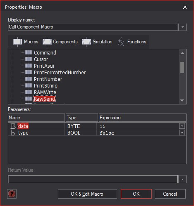
Task: Choose RAMWrite in the macro list
Action: tap(45, 92)
